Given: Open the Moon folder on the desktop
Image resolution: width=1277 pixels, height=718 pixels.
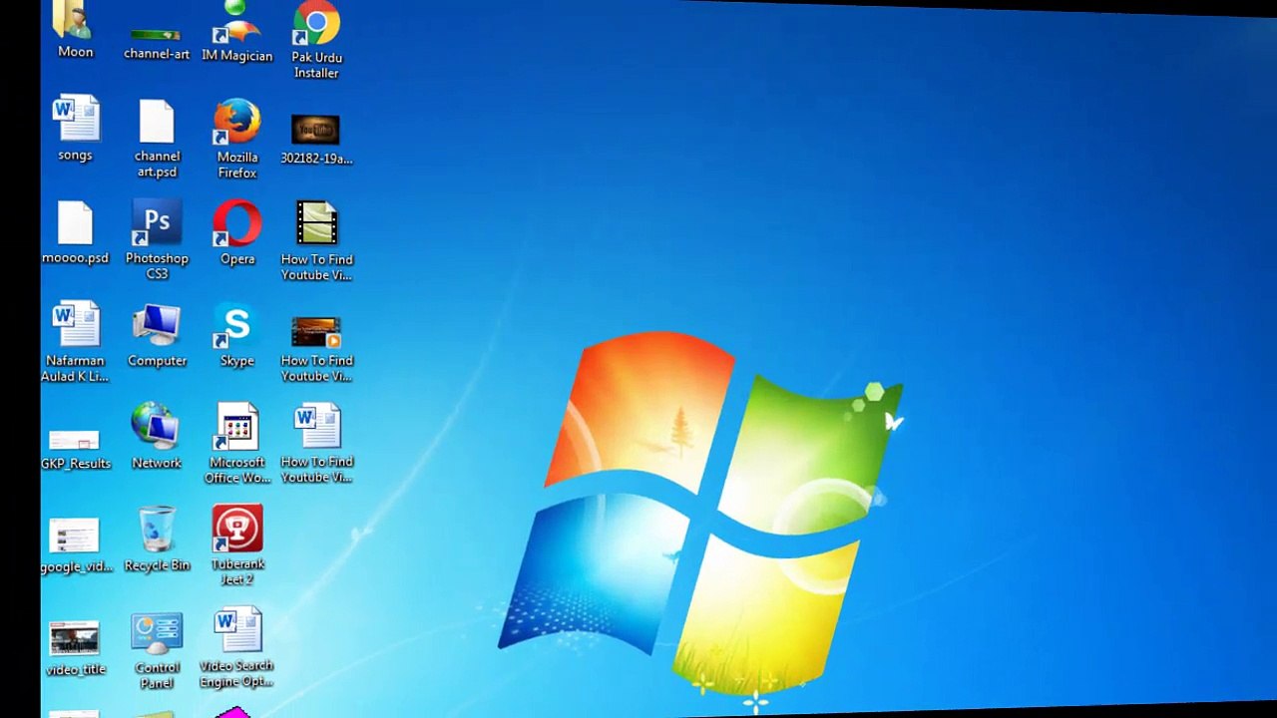Looking at the screenshot, I should (75, 28).
